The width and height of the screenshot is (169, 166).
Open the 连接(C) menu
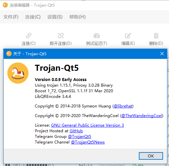[x=33, y=17]
